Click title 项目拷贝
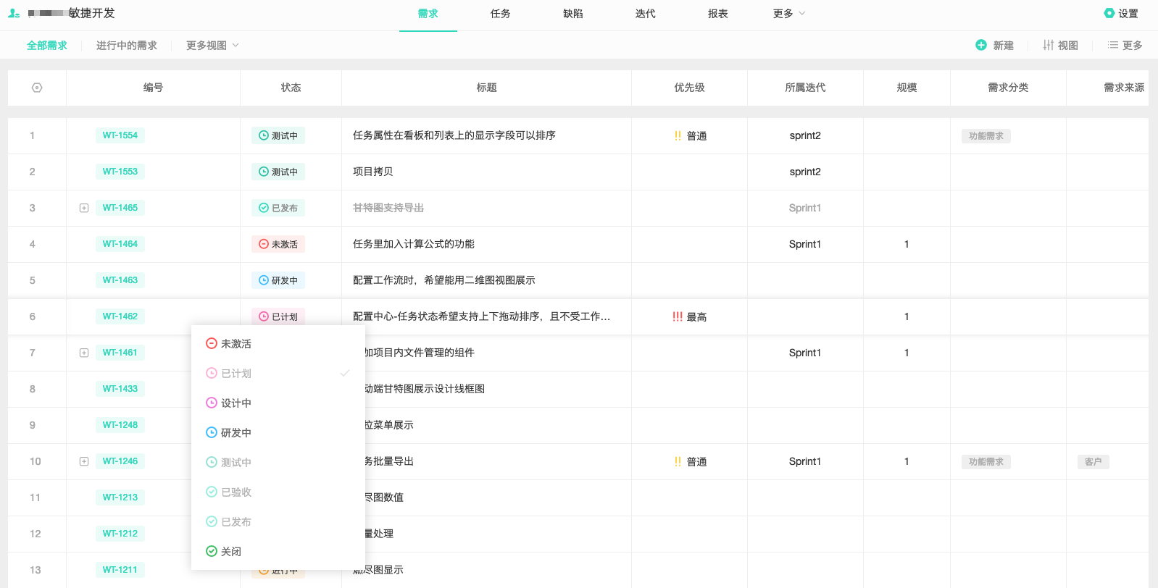 [x=373, y=172]
